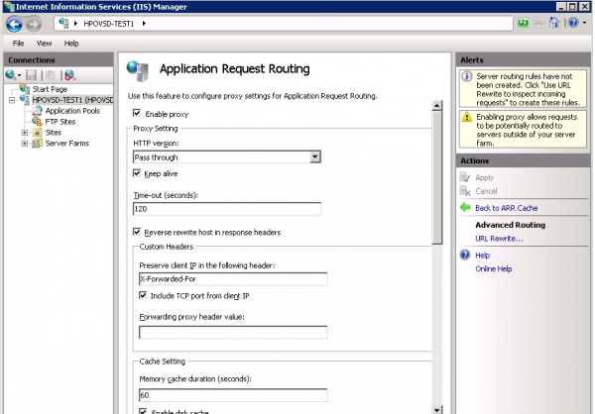Click the Delete Connection icon in Connections toolbar

pos(69,75)
